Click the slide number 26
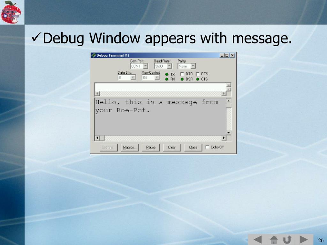327x245 pixels. click(x=321, y=240)
